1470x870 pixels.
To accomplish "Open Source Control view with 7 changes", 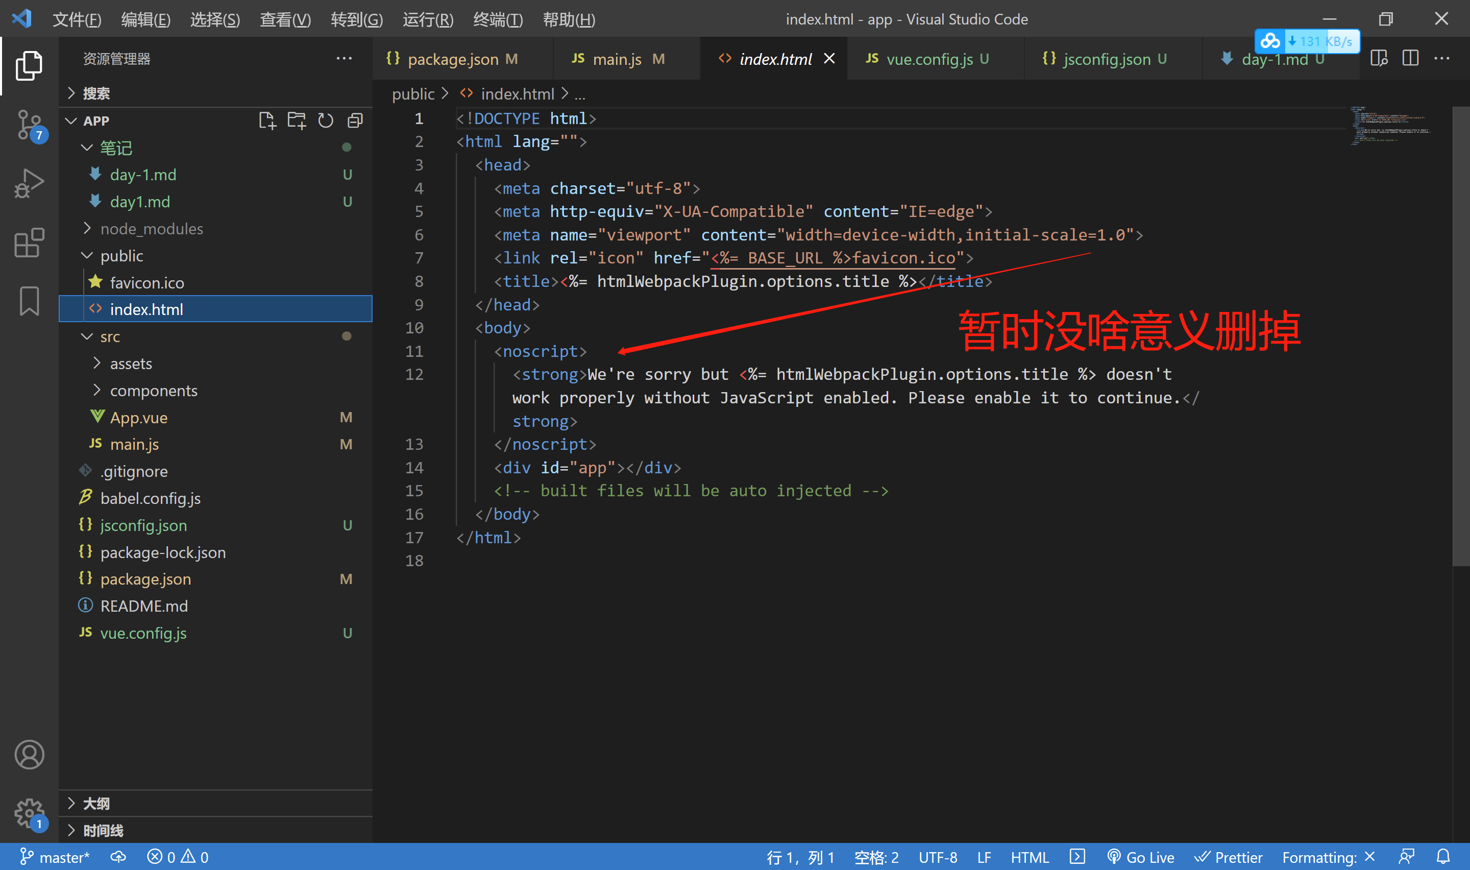I will 30,126.
